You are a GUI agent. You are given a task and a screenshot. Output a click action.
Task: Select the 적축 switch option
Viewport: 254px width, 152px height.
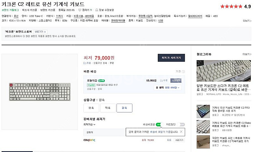pos(108,108)
